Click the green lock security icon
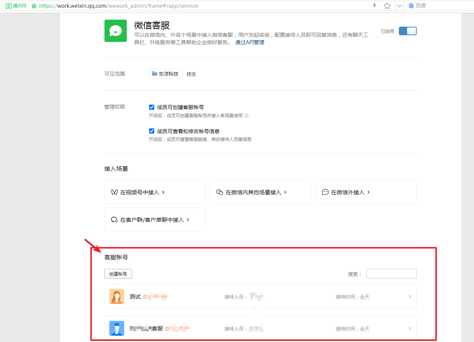The image size is (474, 342). pos(34,6)
